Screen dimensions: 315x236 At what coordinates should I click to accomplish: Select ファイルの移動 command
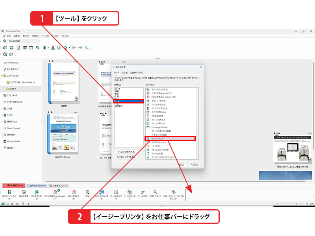[157, 153]
